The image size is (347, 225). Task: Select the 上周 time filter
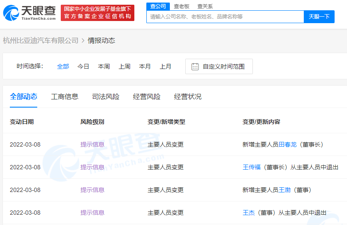tap(125, 66)
